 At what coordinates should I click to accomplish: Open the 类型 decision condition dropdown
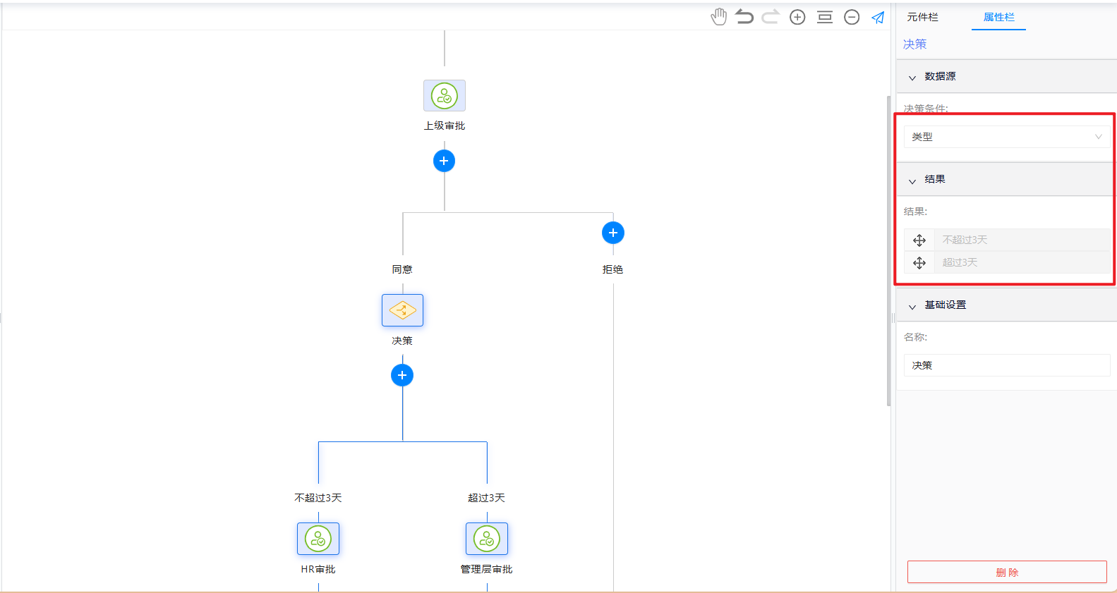(x=1007, y=137)
